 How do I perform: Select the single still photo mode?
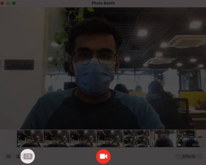tap(18, 156)
